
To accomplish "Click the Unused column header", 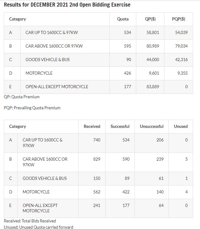I will point(181,127).
